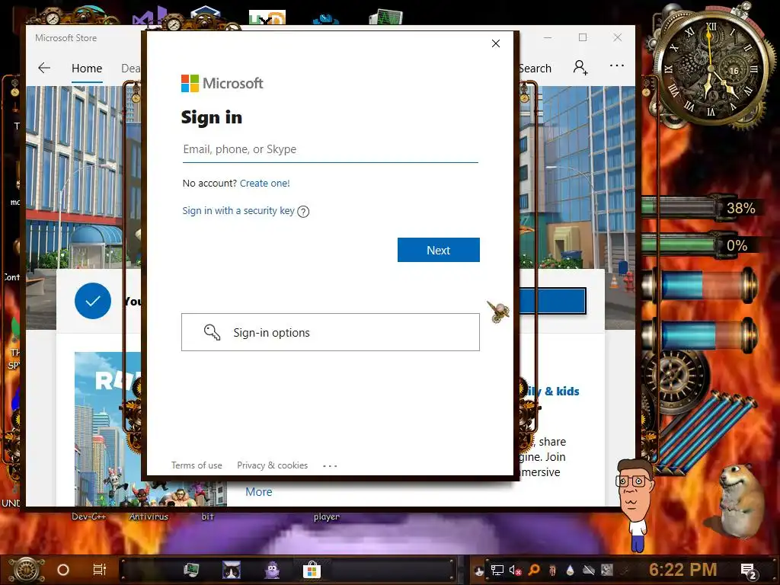Open Privacy & cookies link

(x=272, y=465)
